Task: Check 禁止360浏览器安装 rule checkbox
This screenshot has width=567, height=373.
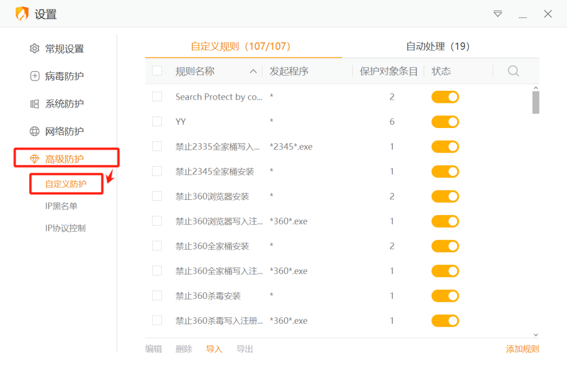Action: click(x=157, y=196)
